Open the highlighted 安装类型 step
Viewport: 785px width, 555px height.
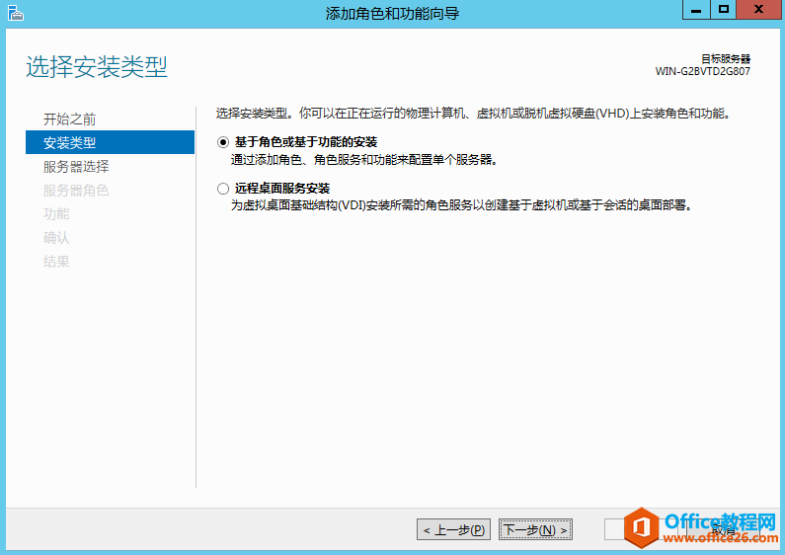tap(69, 143)
